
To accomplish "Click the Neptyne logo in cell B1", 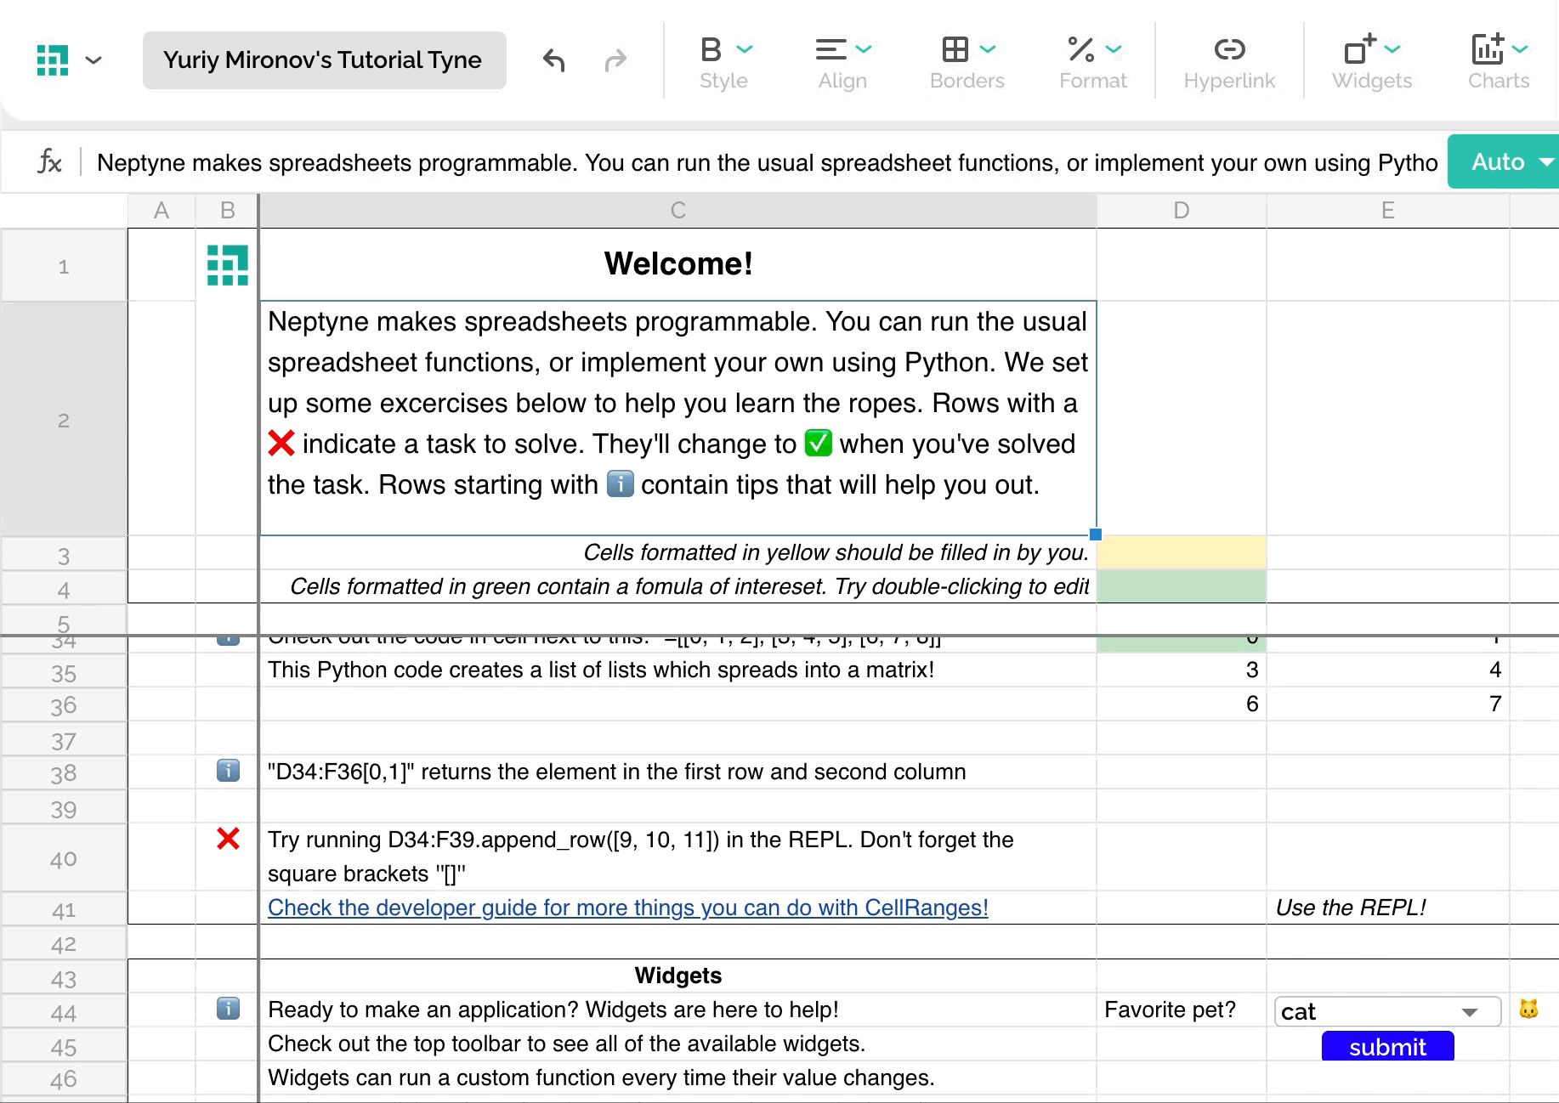I will coord(228,265).
